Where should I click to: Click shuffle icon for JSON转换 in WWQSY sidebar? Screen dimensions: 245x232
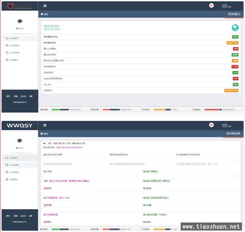[x=7, y=165]
